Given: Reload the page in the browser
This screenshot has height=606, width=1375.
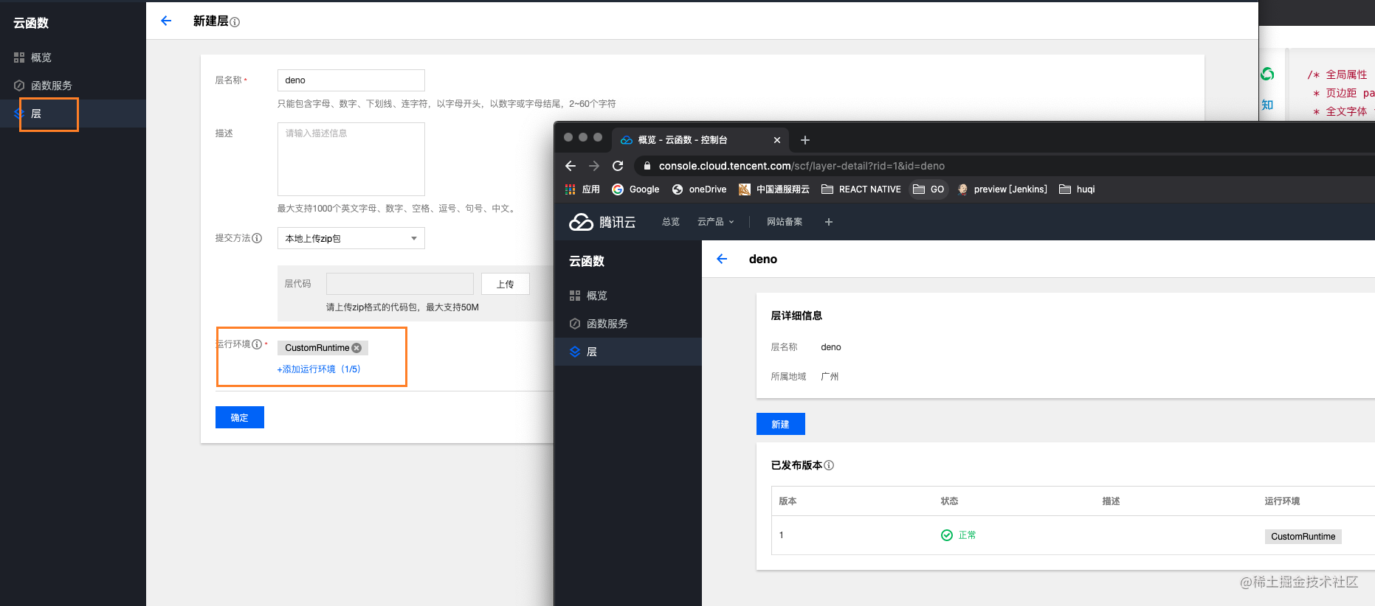Looking at the screenshot, I should [618, 166].
